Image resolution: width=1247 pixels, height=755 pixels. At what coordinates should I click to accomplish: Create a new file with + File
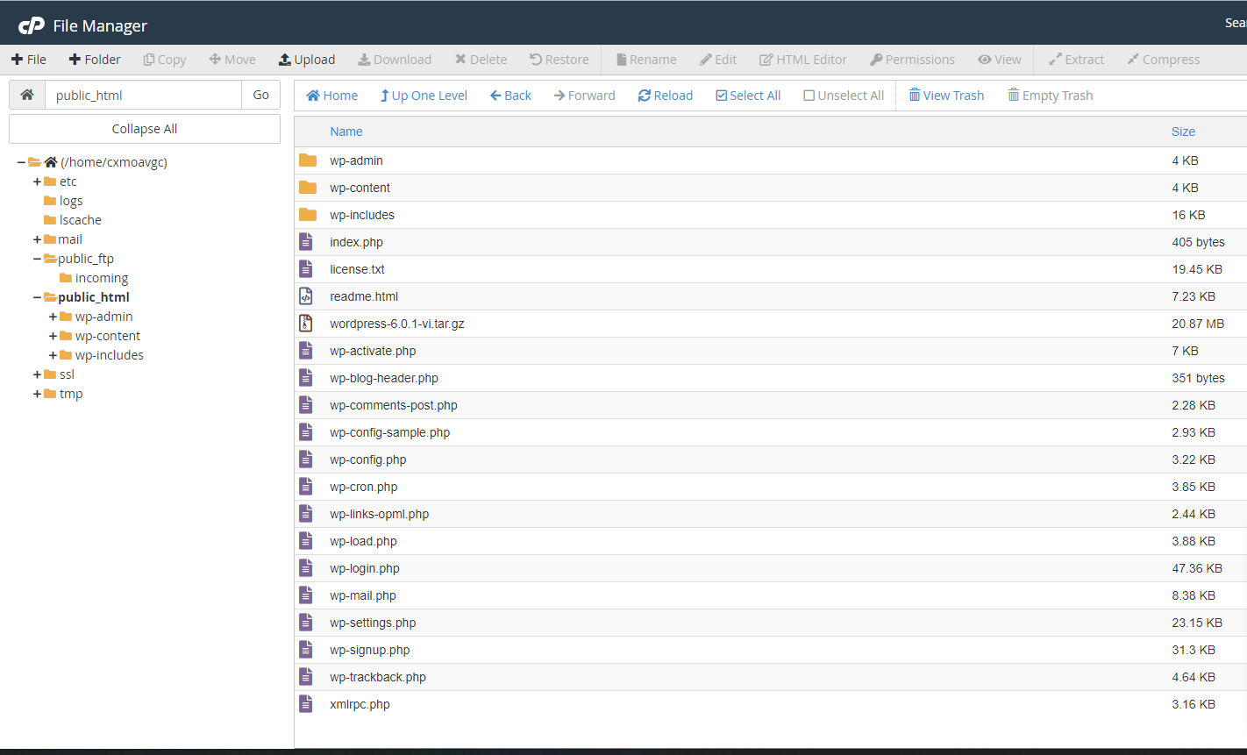tap(29, 60)
